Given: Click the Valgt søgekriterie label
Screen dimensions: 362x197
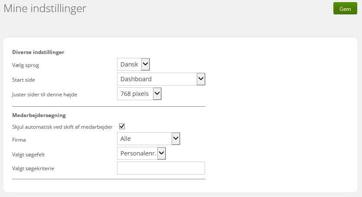Looking at the screenshot, I should point(33,168).
